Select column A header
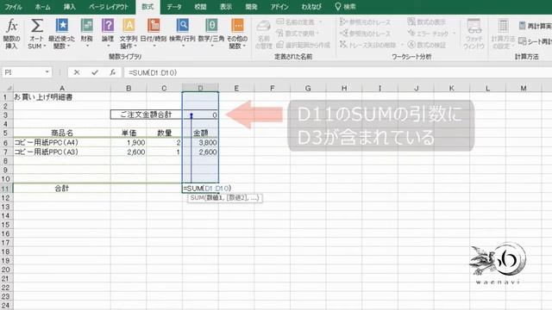The width and height of the screenshot is (552, 310). 62,88
